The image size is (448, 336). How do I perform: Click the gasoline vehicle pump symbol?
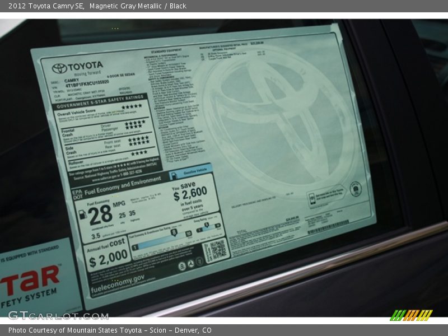coord(175,174)
